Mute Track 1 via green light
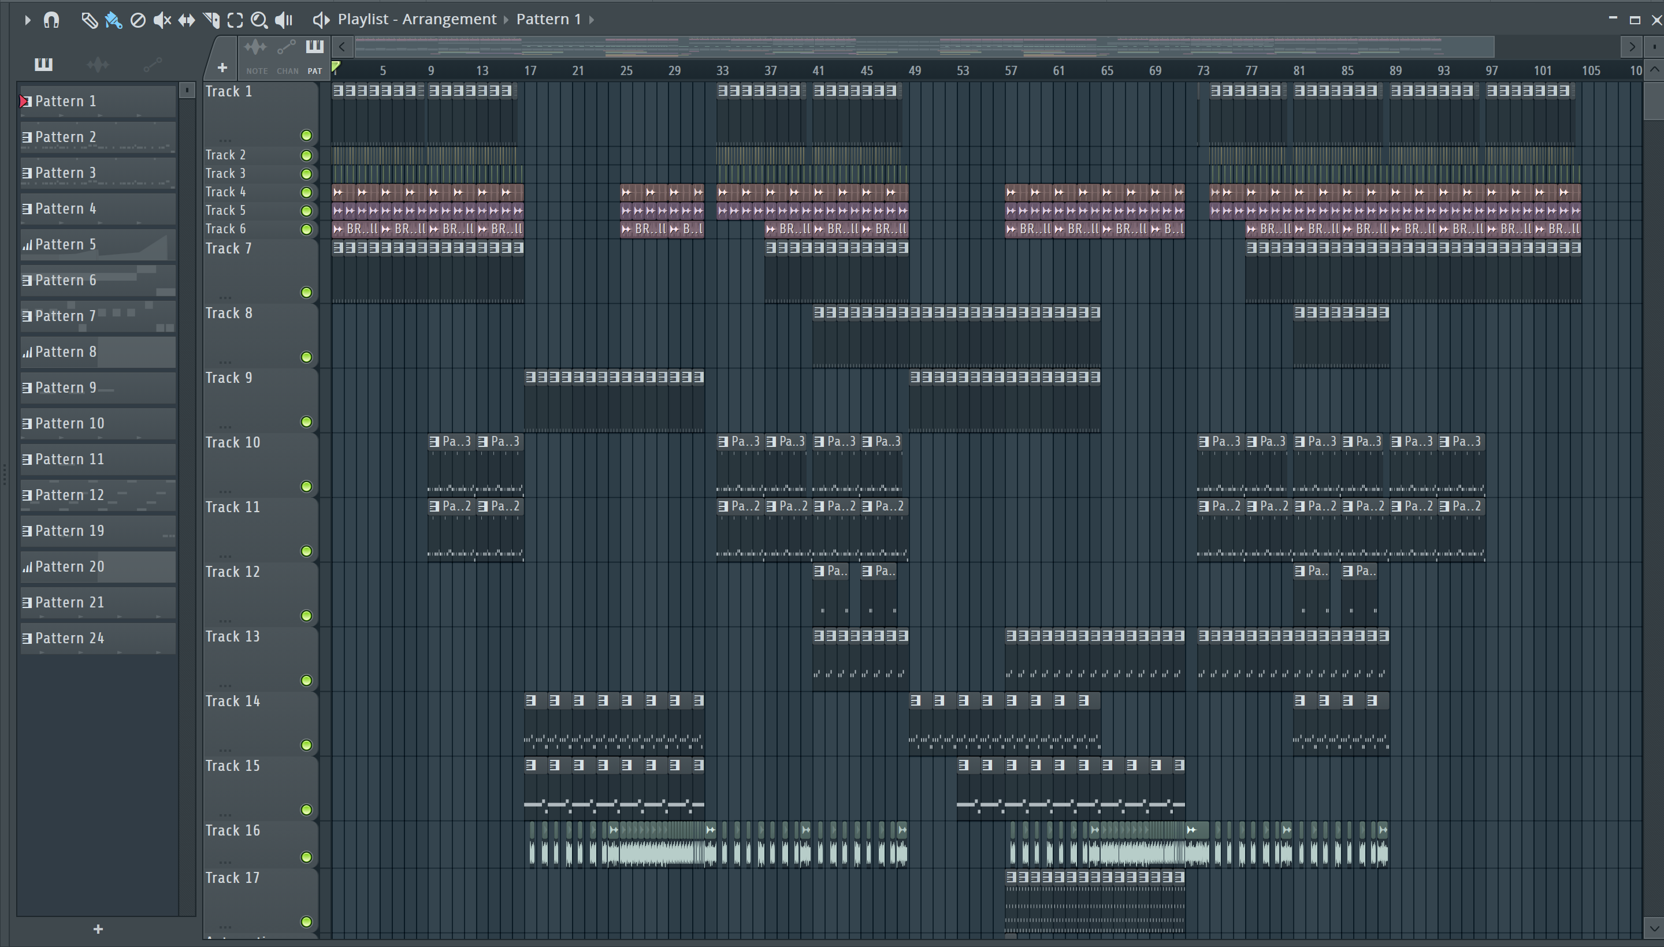 point(306,135)
